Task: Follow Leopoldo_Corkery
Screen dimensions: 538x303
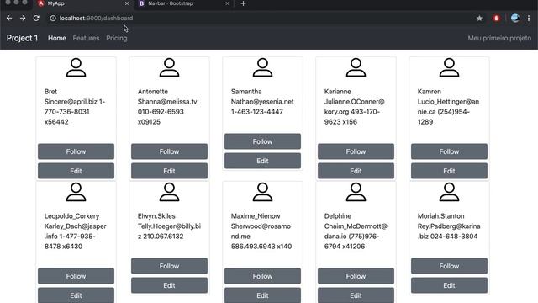Action: click(x=76, y=276)
